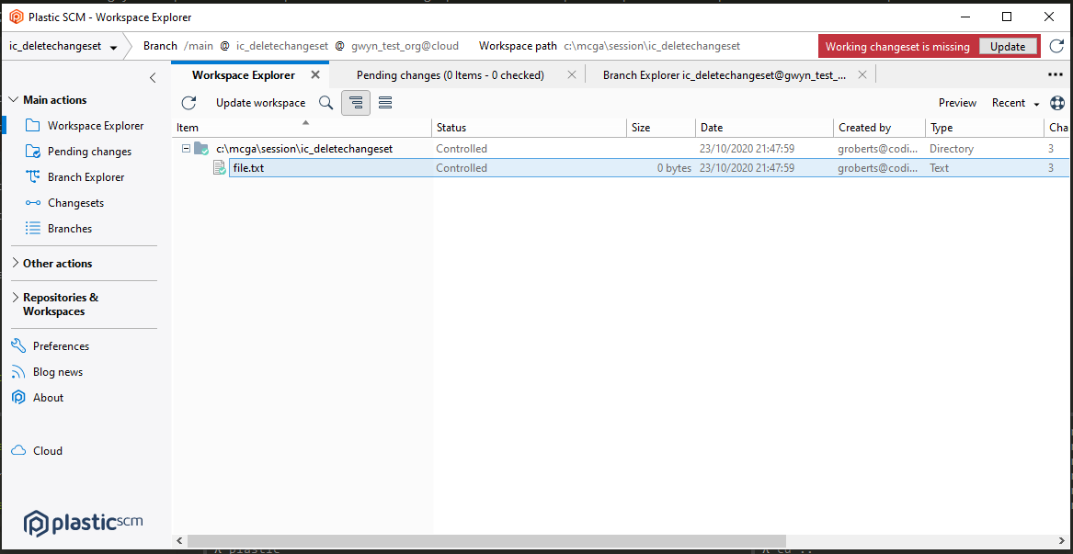Screen dimensions: 1073x554
Task: Select the Workspace Explorer sidebar icon
Action: coord(32,125)
